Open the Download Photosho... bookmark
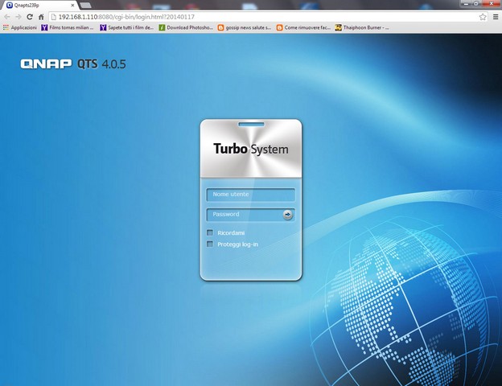This screenshot has width=502, height=386. (x=190, y=27)
